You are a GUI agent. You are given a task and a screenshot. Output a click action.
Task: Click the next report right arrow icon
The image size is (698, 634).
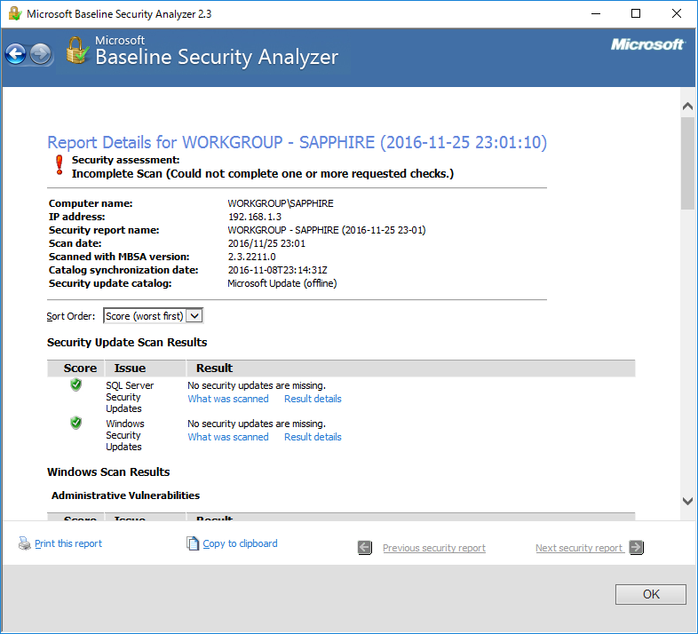point(637,547)
